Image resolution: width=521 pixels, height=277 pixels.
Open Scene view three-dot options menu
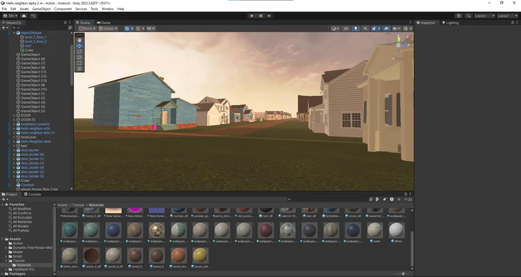(x=410, y=23)
